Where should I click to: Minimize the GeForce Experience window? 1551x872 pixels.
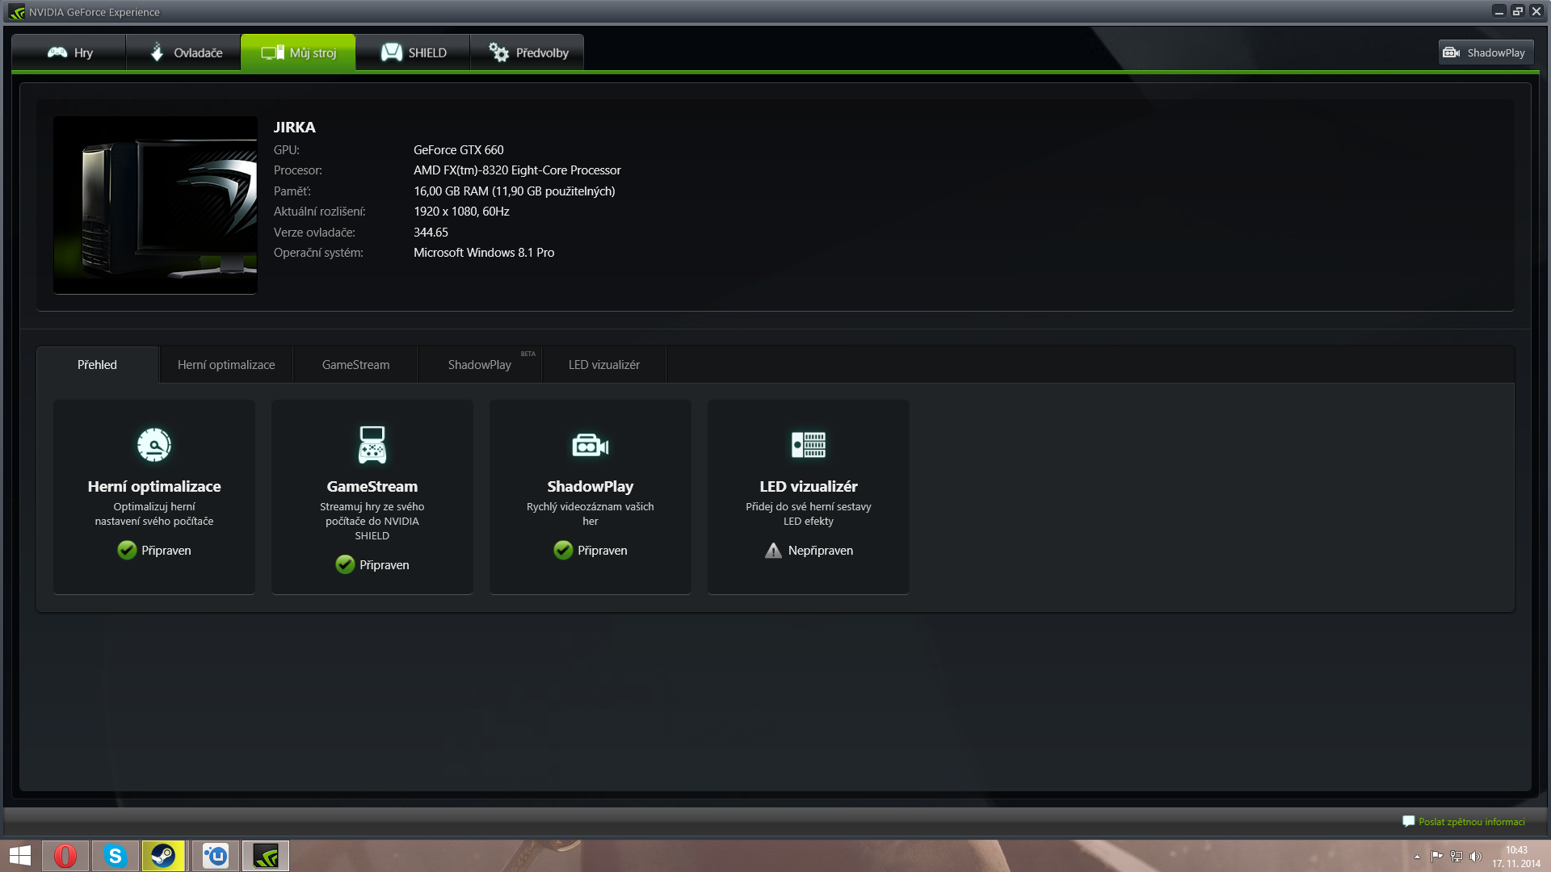click(x=1499, y=11)
